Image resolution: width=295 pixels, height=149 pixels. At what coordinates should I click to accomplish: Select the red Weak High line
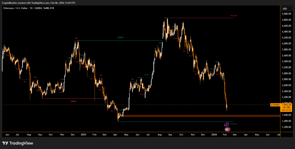coord(202,18)
